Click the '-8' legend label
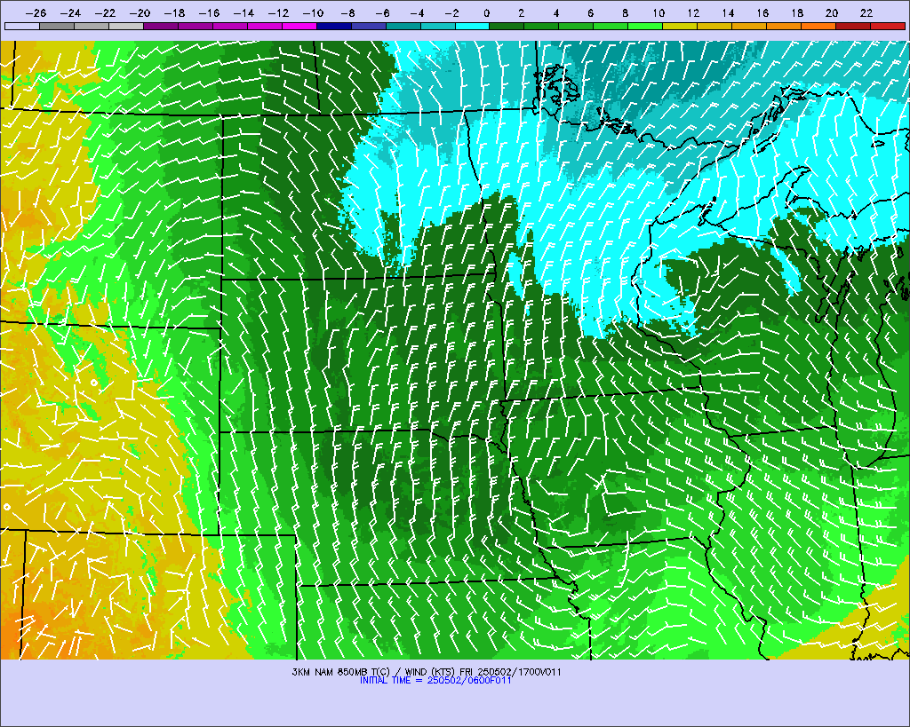This screenshot has width=910, height=727. click(x=347, y=13)
